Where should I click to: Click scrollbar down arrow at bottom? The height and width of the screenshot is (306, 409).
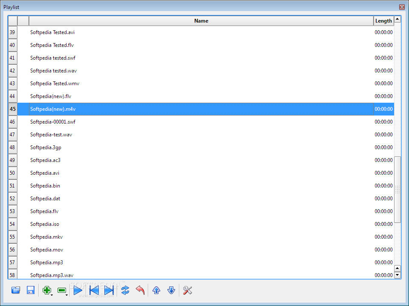click(397, 275)
